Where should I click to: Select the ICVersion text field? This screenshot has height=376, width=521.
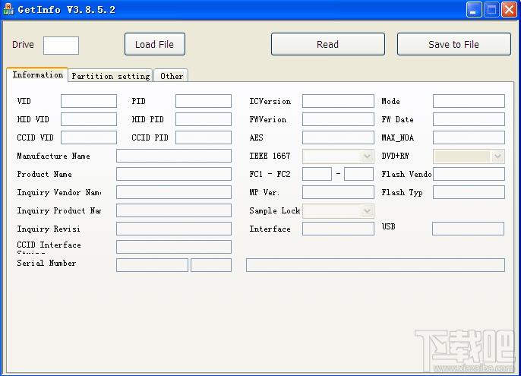(338, 101)
